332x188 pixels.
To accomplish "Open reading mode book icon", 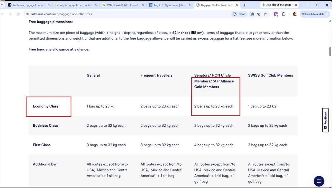I will tap(251, 14).
